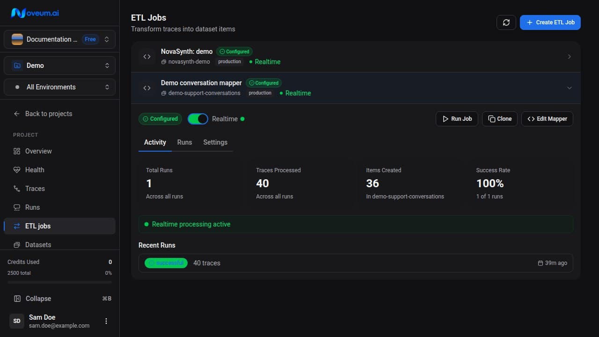Toggle the Realtime switch off

(x=198, y=119)
